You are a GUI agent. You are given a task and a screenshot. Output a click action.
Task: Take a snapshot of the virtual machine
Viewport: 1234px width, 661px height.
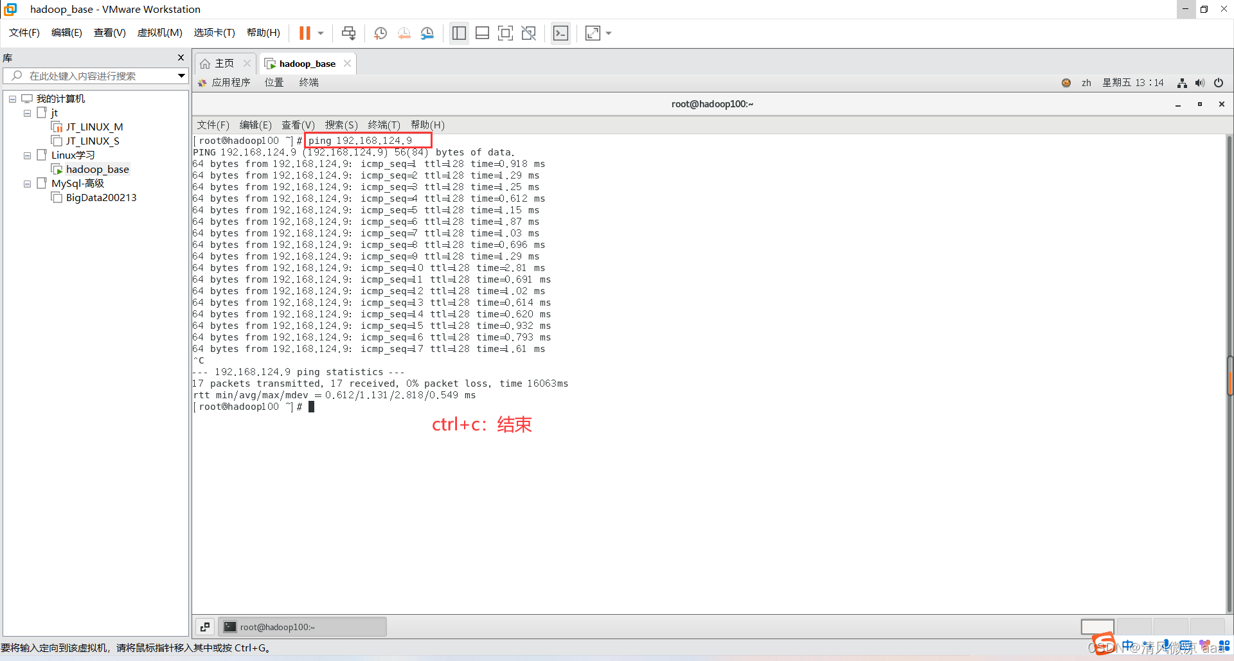[380, 33]
